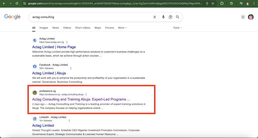
Task: Open the Google apps grid
Action: point(243,17)
